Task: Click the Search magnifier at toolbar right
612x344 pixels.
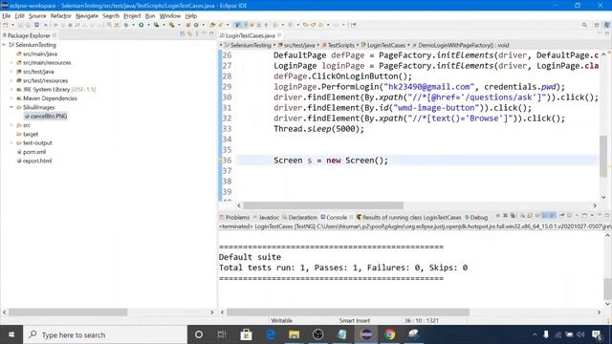Action: (584, 25)
